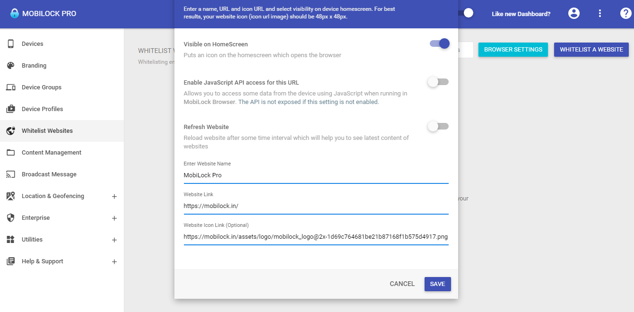Screen dimensions: 634x312
Task: Expand the Enterprise submenu plus sign
Action: coord(114,218)
